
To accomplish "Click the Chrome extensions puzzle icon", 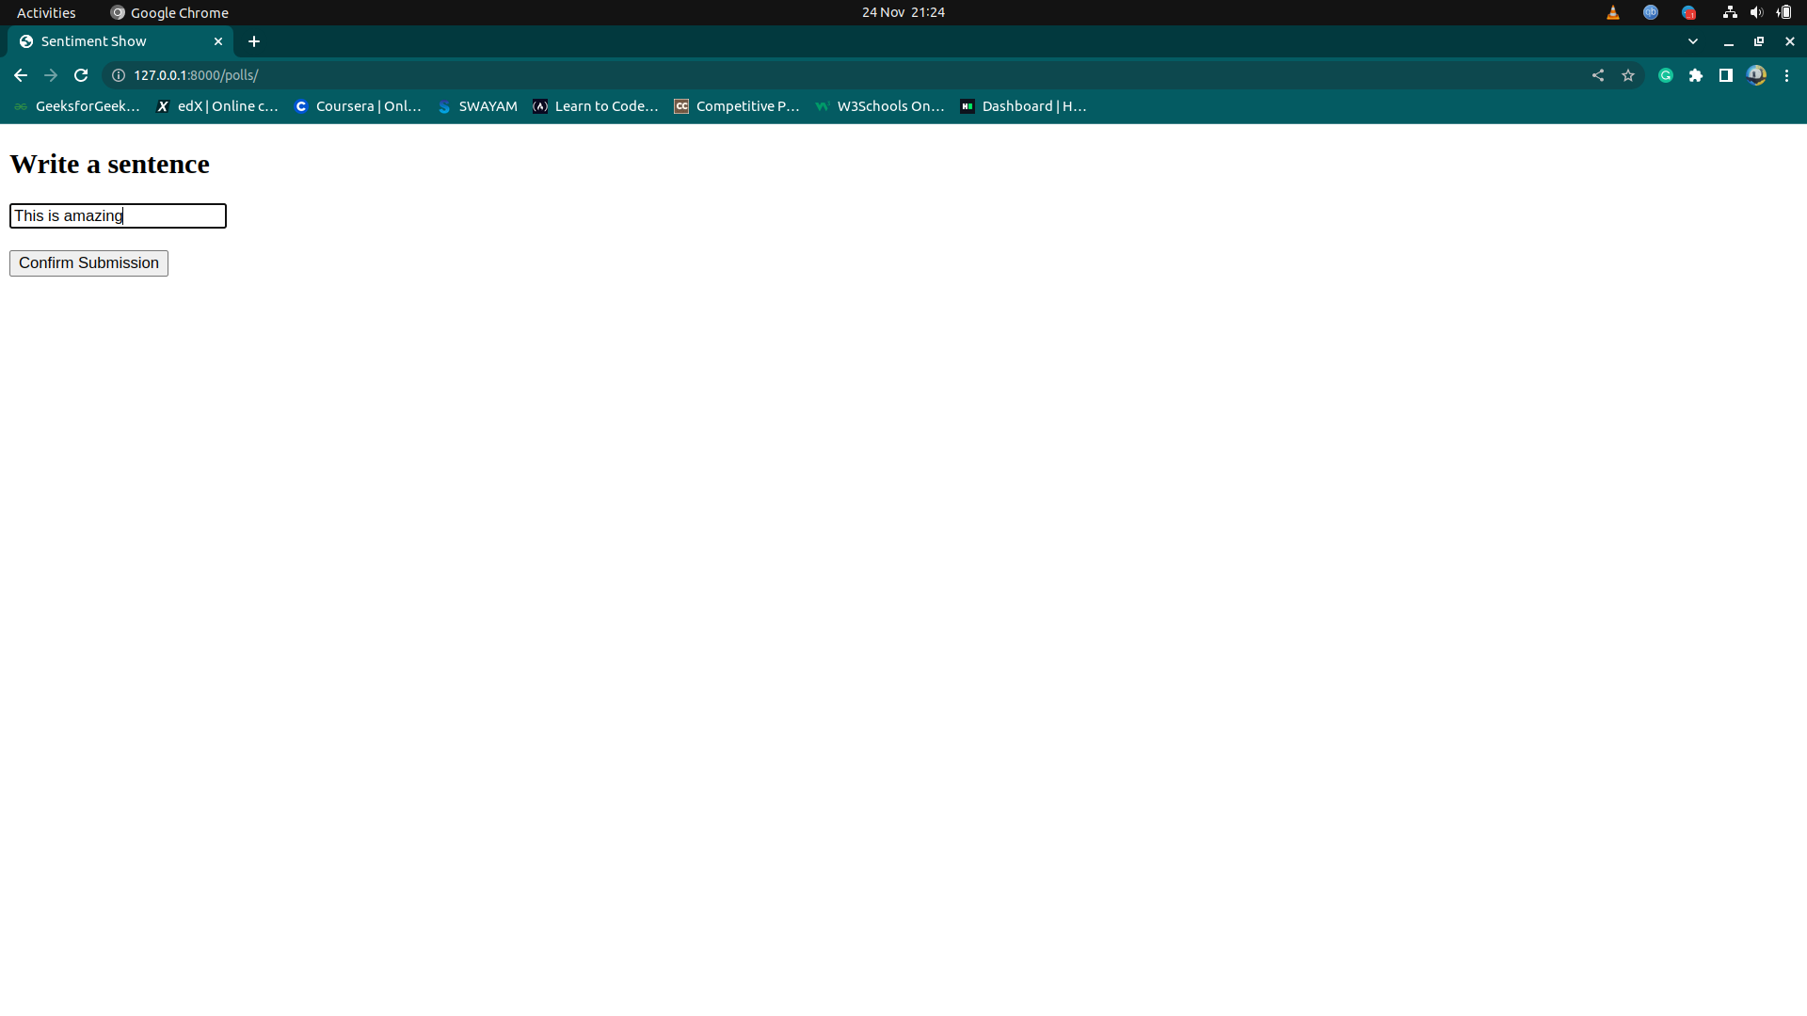I will pyautogui.click(x=1696, y=75).
